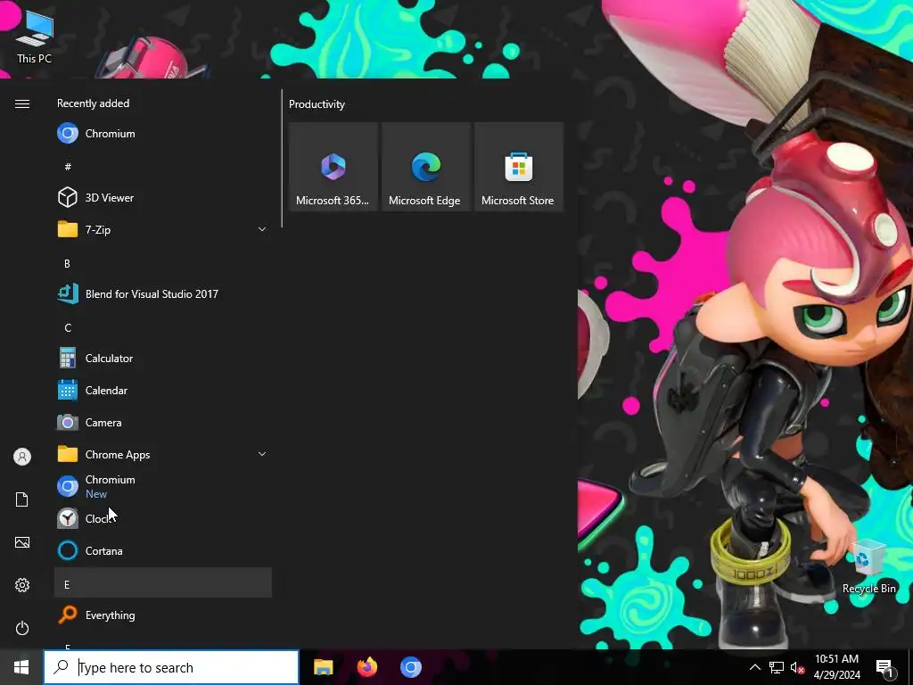Expand the 7-Zip folder chevron
Viewport: 913px width, 685px height.
click(x=262, y=229)
